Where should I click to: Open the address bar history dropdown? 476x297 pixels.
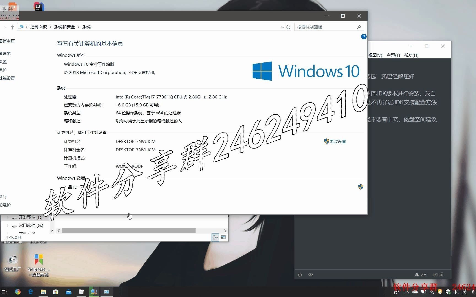click(282, 27)
